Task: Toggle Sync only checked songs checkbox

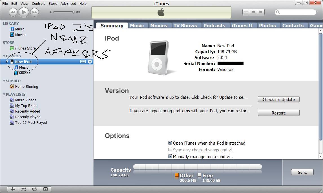Action: click(170, 149)
